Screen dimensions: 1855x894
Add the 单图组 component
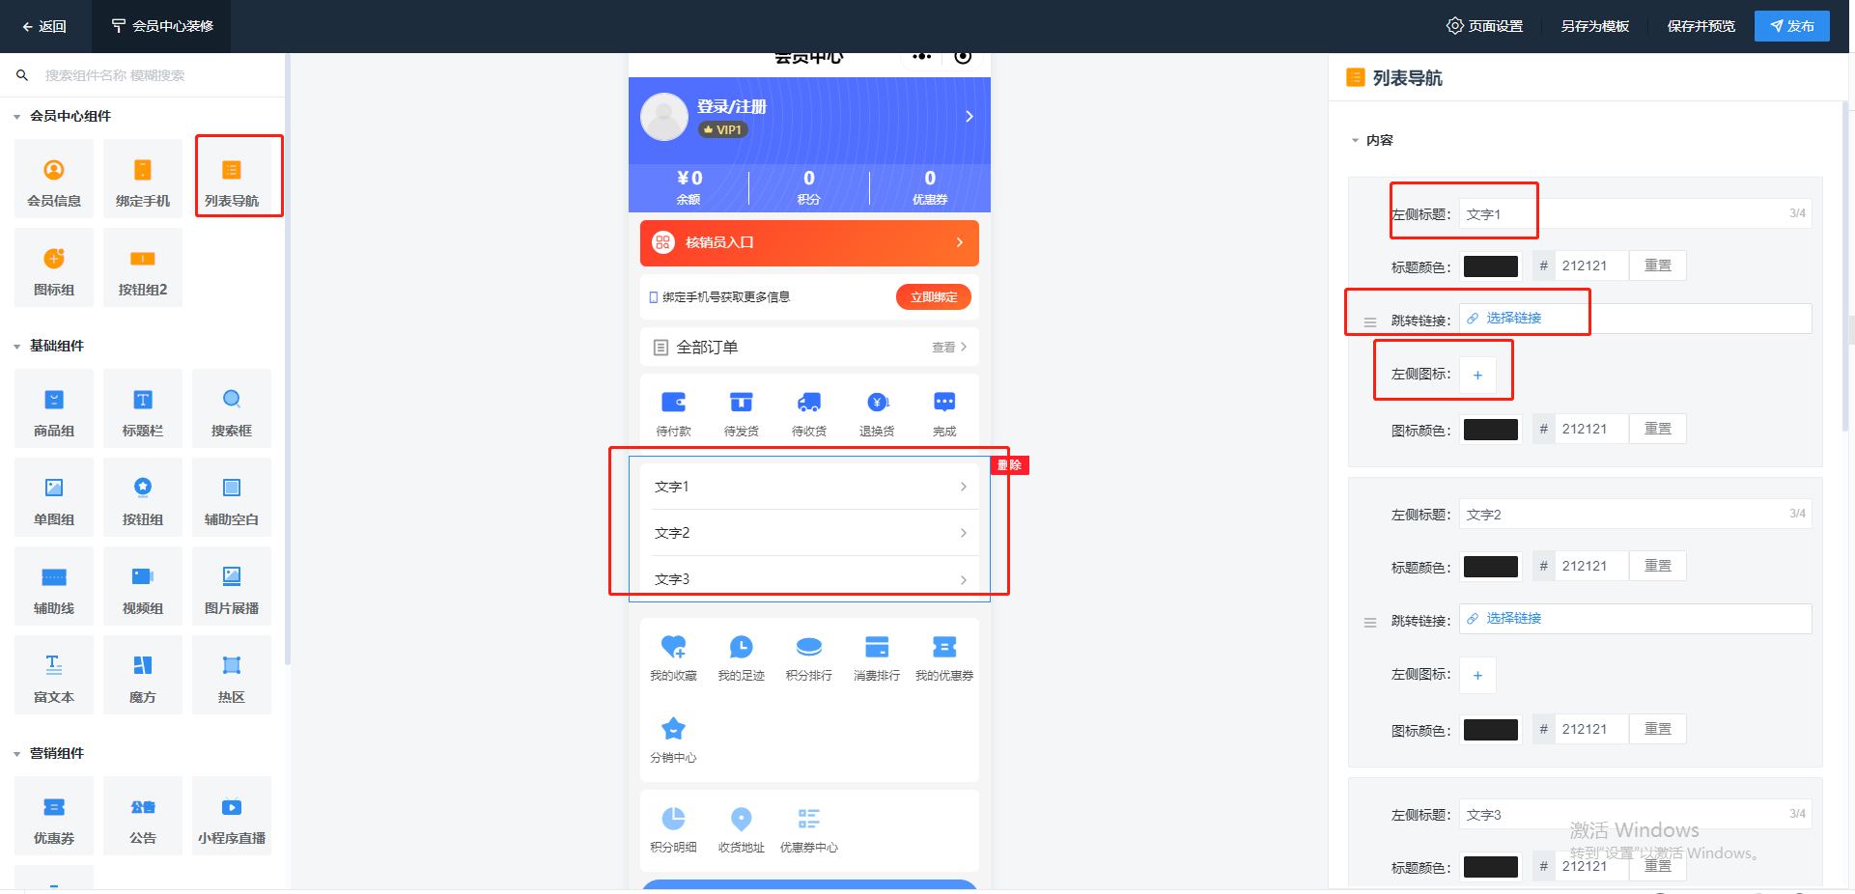pyautogui.click(x=54, y=497)
